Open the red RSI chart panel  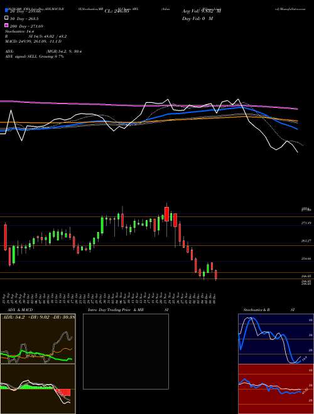pyautogui.click(x=276, y=389)
